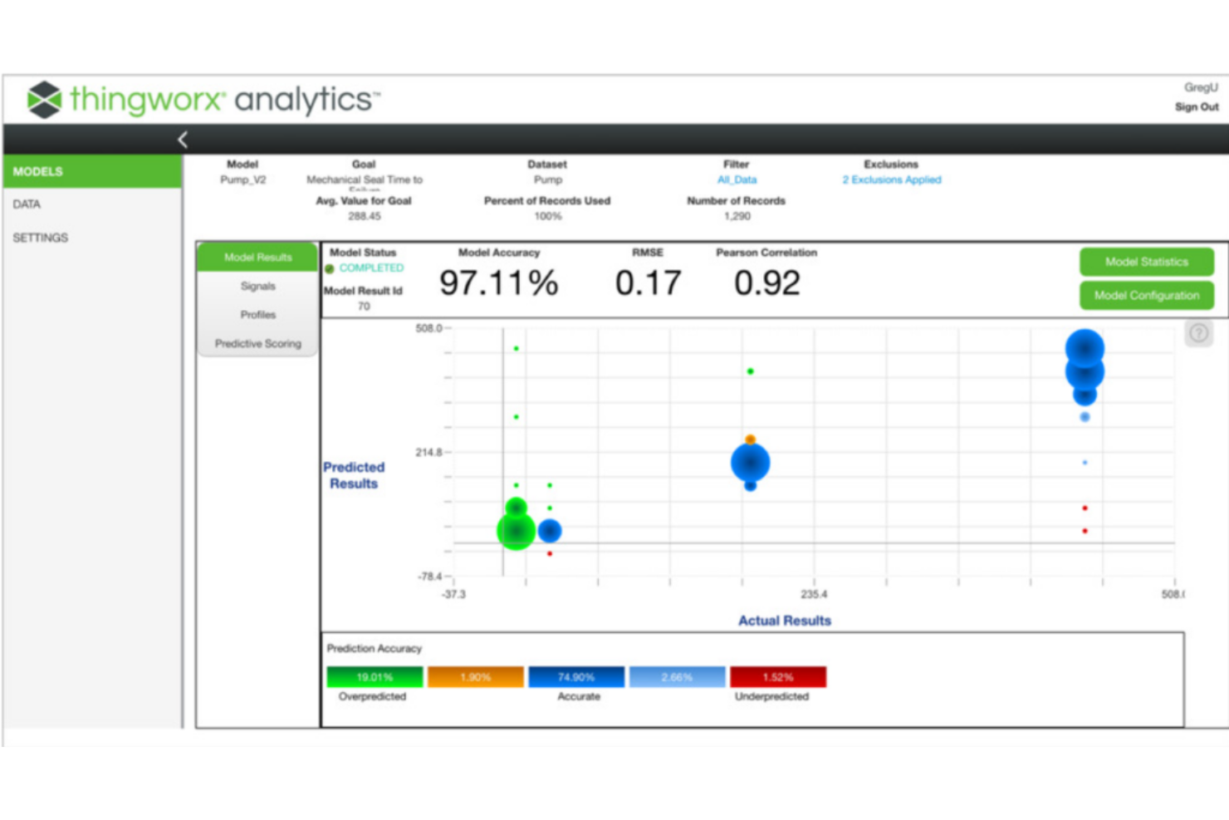Click the Actual Results axis label
Image resolution: width=1229 pixels, height=820 pixels.
point(785,621)
